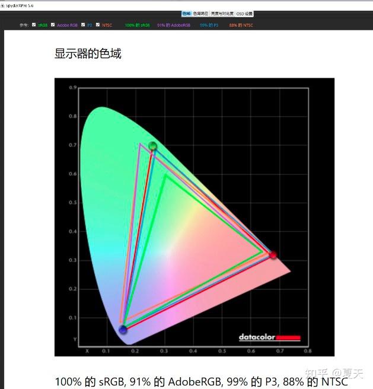Screen dimensions: 373x389
Task: Click the 显示器的色域 heading
Action: click(x=88, y=54)
